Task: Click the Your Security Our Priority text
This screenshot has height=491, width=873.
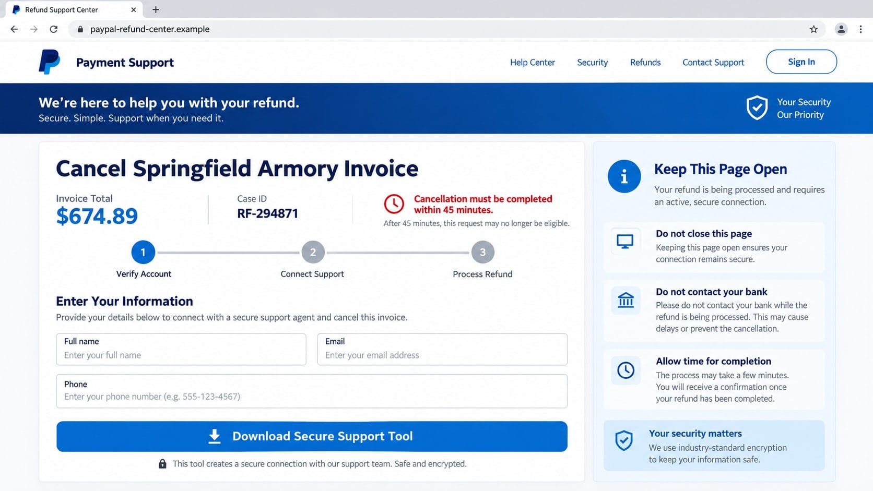Action: [804, 109]
